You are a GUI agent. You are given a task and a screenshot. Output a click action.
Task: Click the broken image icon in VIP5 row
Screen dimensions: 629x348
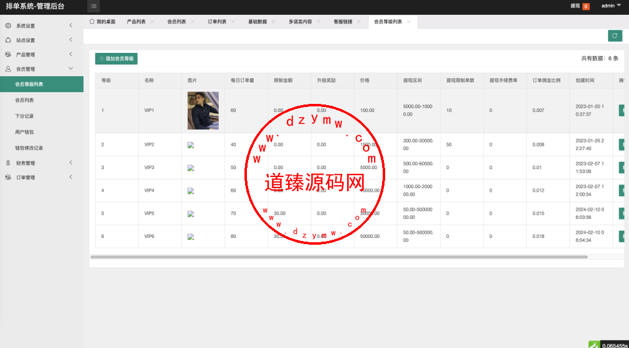191,213
